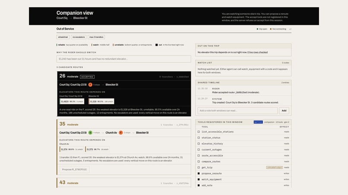This screenshot has width=348, height=195.
Task: Click the green trip open status dot
Action: pyautogui.click(x=257, y=29)
